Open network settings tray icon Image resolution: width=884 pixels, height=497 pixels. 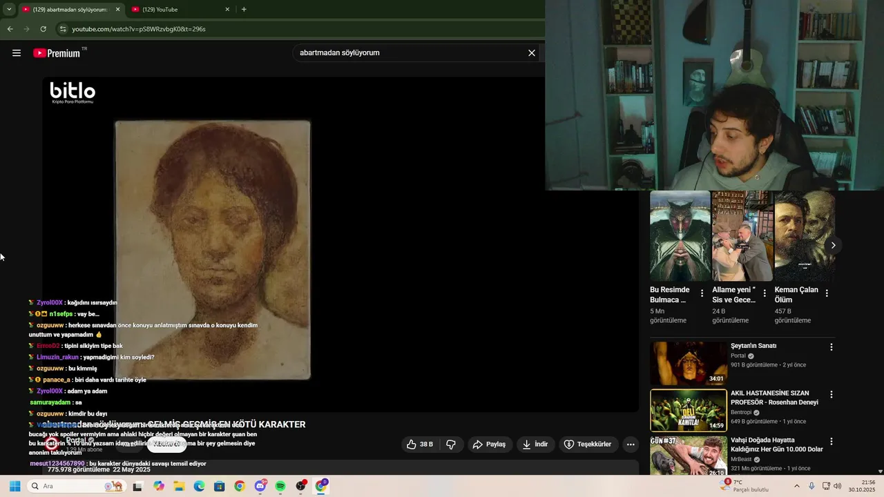tap(826, 486)
